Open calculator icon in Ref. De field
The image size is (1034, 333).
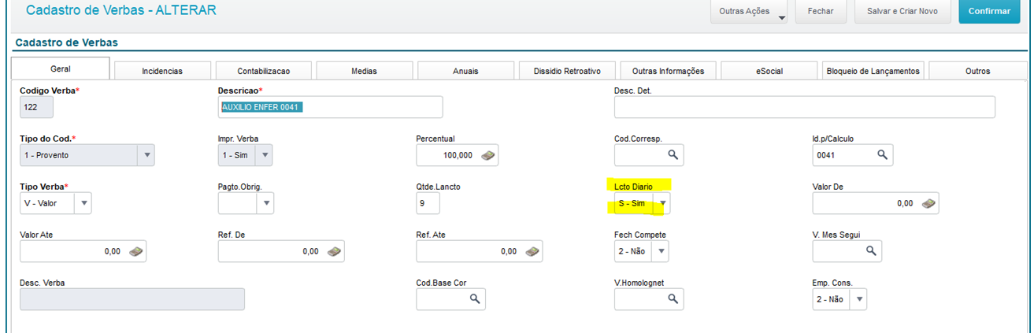click(x=334, y=251)
